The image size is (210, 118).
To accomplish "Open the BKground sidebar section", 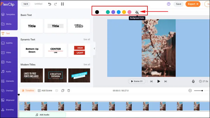I will 8,100.
